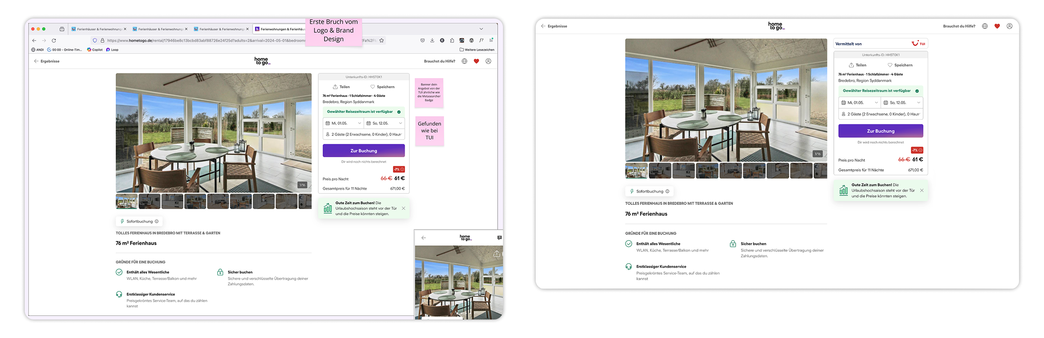This screenshot has height=338, width=1044.
Task: Click the Sofortbuchung info icon in the right mockup
Action: [x=667, y=192]
